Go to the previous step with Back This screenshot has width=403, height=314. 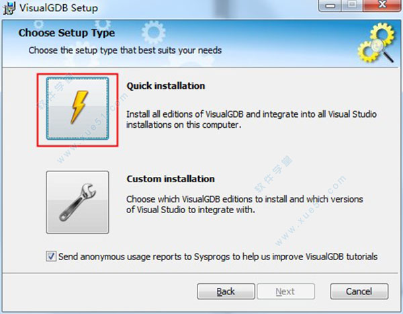(226, 291)
